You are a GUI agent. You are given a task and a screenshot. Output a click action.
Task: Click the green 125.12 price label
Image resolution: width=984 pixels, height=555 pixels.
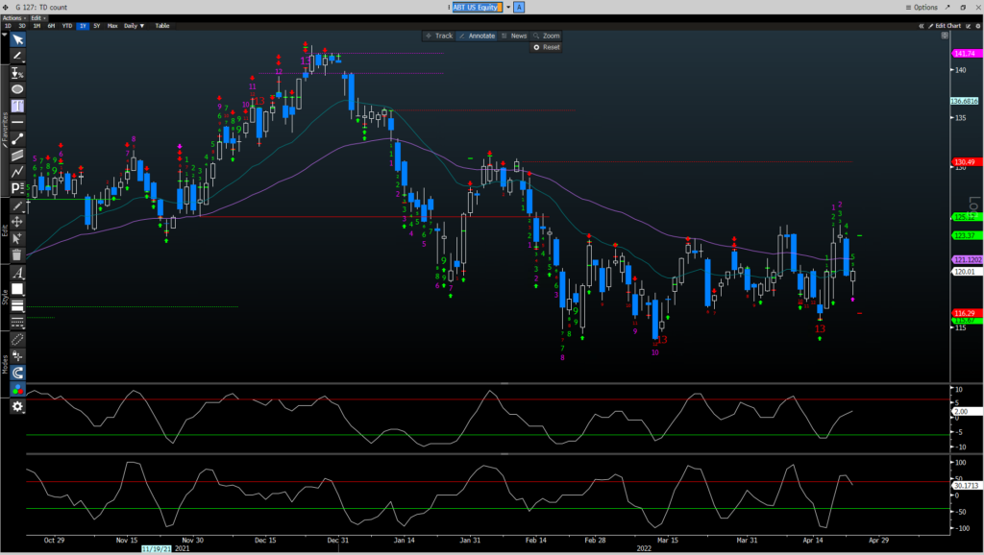(x=965, y=217)
